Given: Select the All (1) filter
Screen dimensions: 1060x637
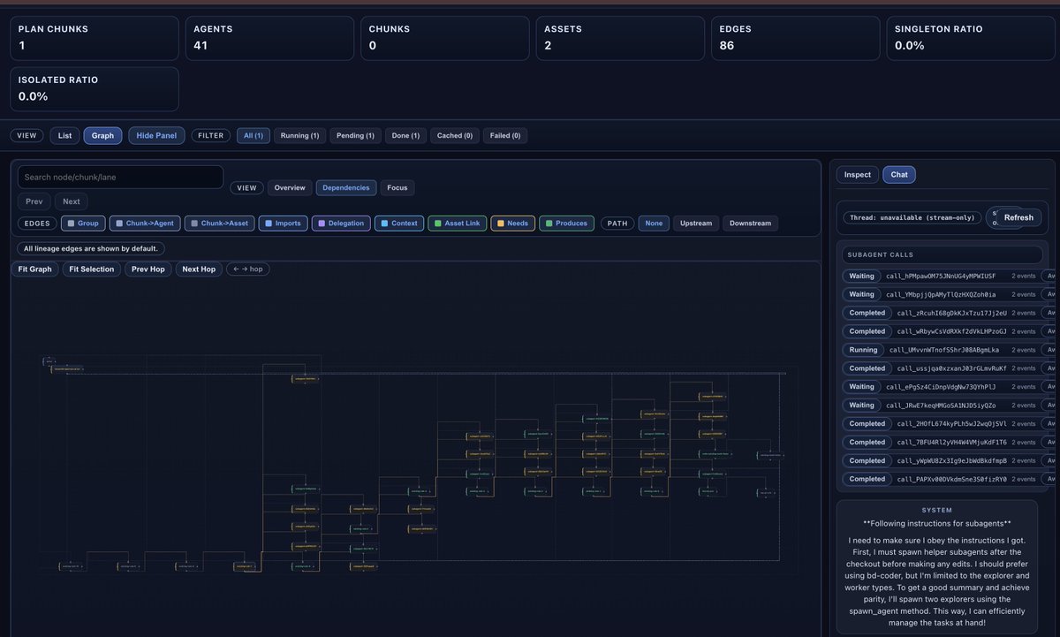Looking at the screenshot, I should click(x=253, y=135).
